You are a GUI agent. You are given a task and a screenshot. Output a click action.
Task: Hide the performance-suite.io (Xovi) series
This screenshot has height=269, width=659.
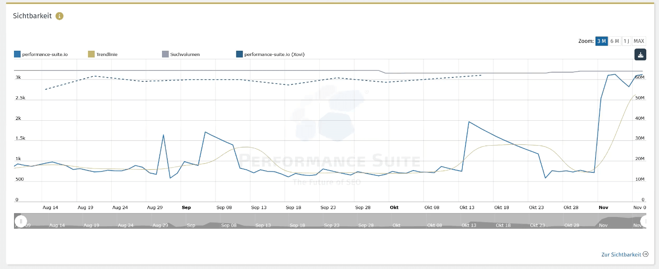coord(274,55)
